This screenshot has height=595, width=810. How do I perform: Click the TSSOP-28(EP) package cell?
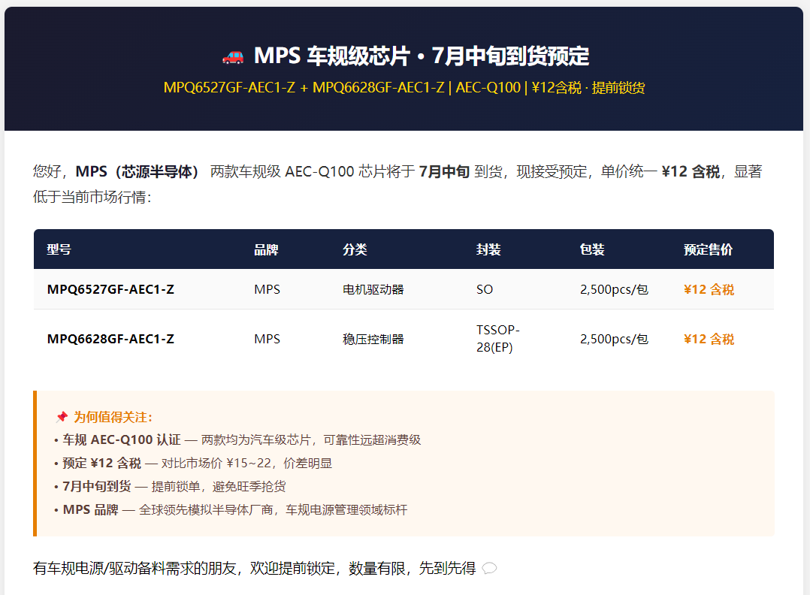click(498, 339)
